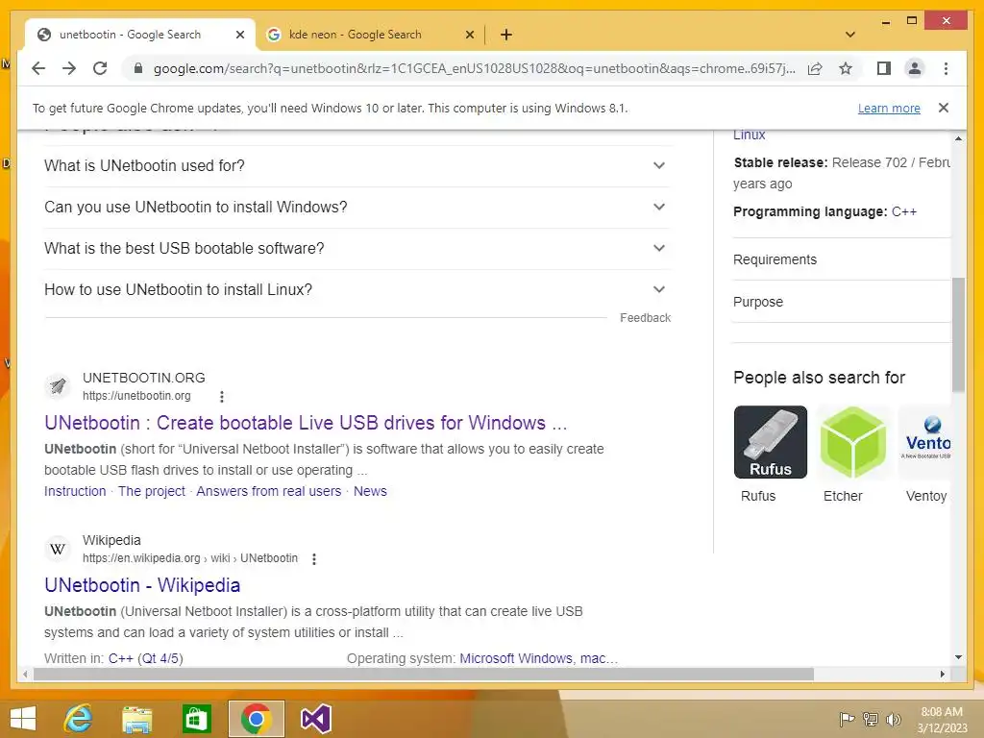
Task: Go back to the previous page
Action: pyautogui.click(x=38, y=68)
